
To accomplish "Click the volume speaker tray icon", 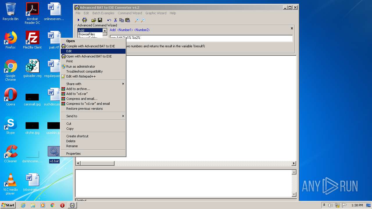I will tap(330, 205).
